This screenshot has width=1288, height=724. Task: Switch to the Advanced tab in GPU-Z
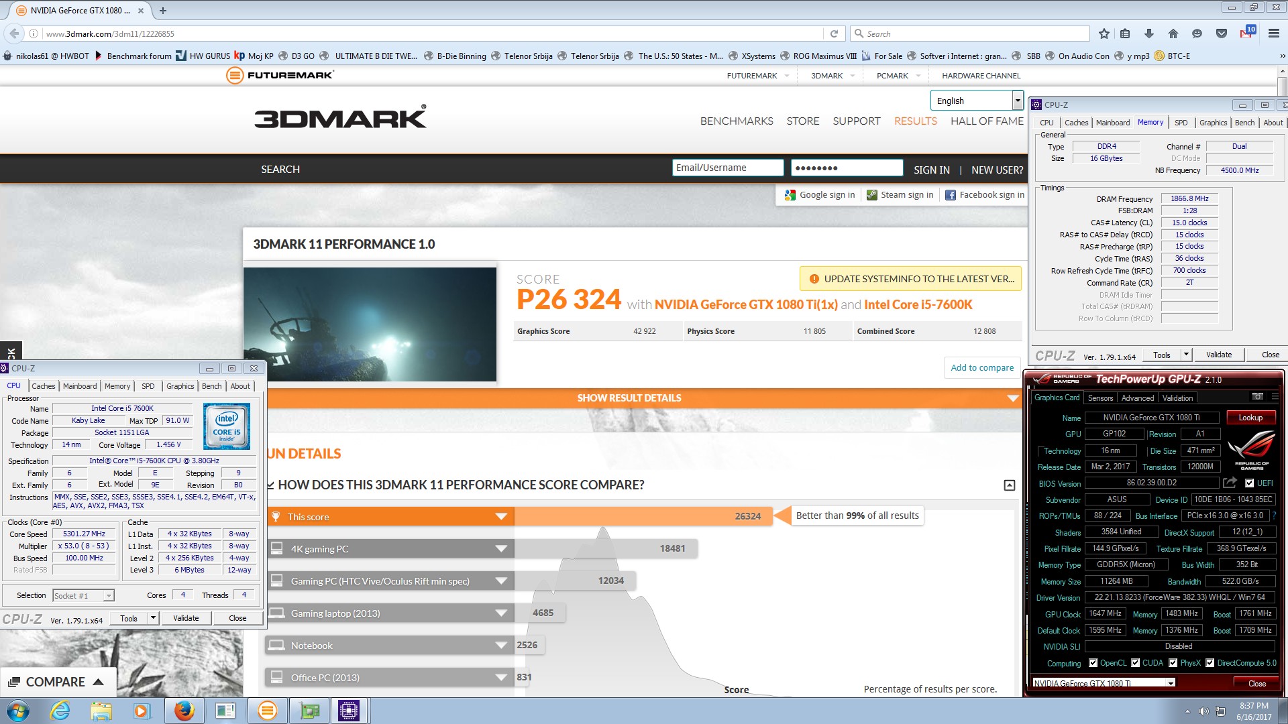1138,398
